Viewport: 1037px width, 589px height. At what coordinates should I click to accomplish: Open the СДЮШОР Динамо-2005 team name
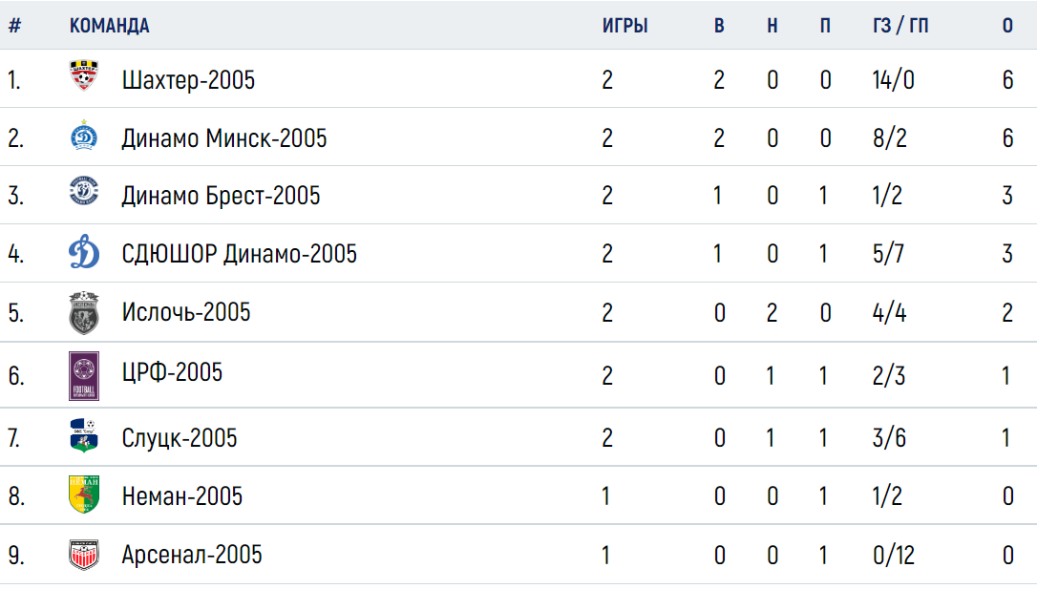point(240,254)
